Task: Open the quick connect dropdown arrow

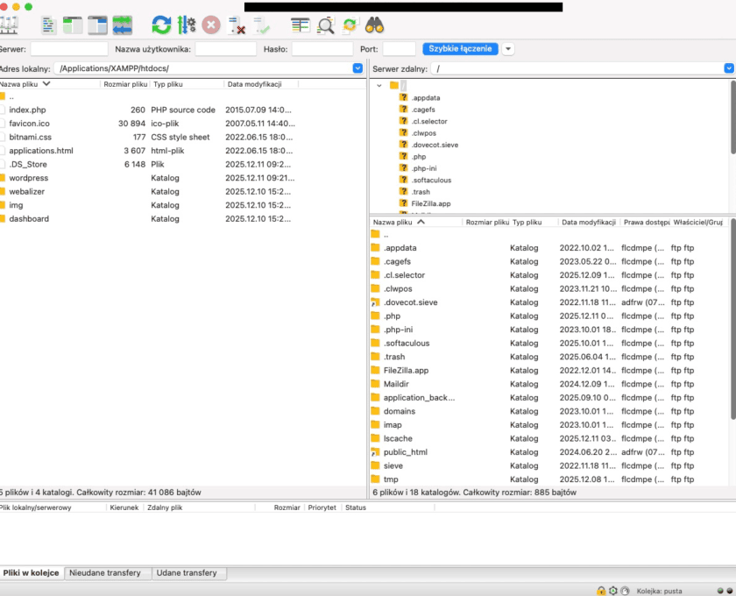Action: point(507,48)
